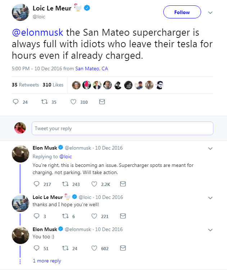View the 35 Retweets list
Viewport: 227px width, 270px height.
pyautogui.click(x=25, y=85)
